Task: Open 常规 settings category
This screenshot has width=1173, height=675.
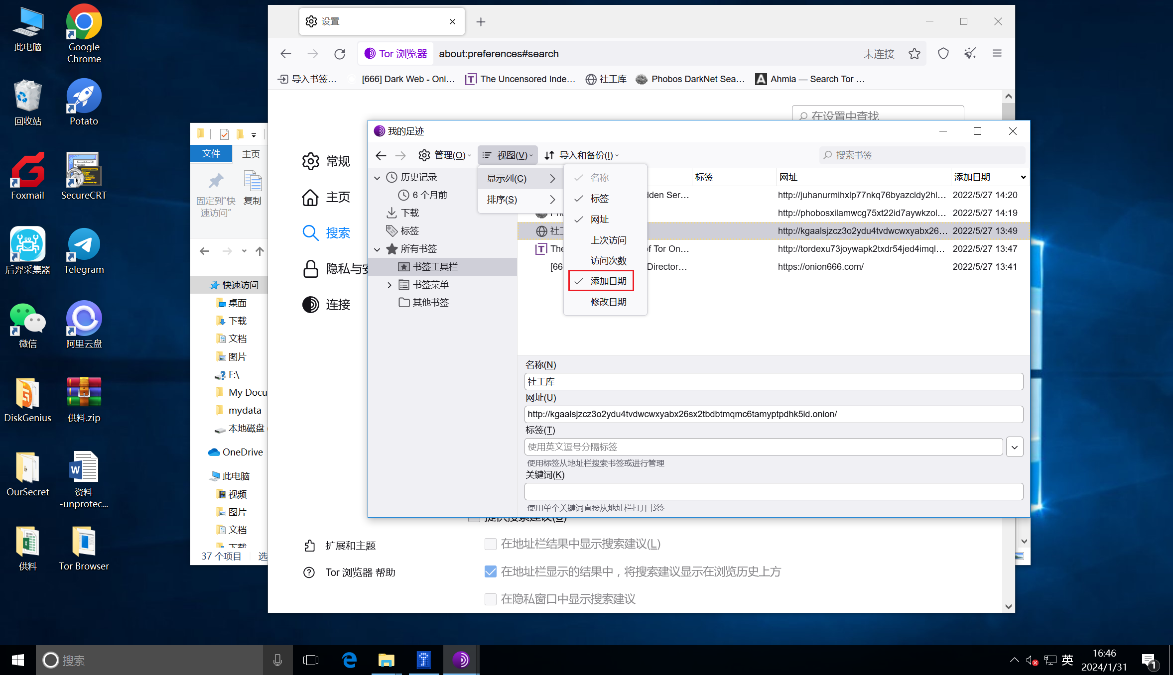Action: click(x=326, y=161)
